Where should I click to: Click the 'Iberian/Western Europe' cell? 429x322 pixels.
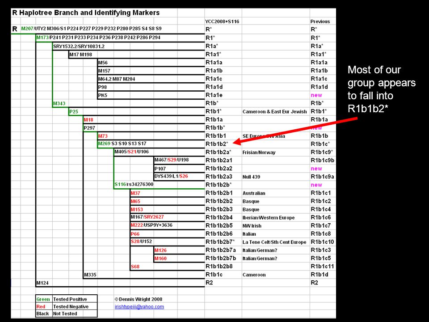(x=269, y=218)
